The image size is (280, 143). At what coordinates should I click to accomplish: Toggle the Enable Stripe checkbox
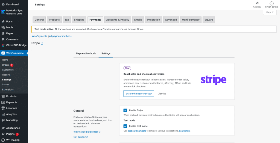[x=125, y=110]
